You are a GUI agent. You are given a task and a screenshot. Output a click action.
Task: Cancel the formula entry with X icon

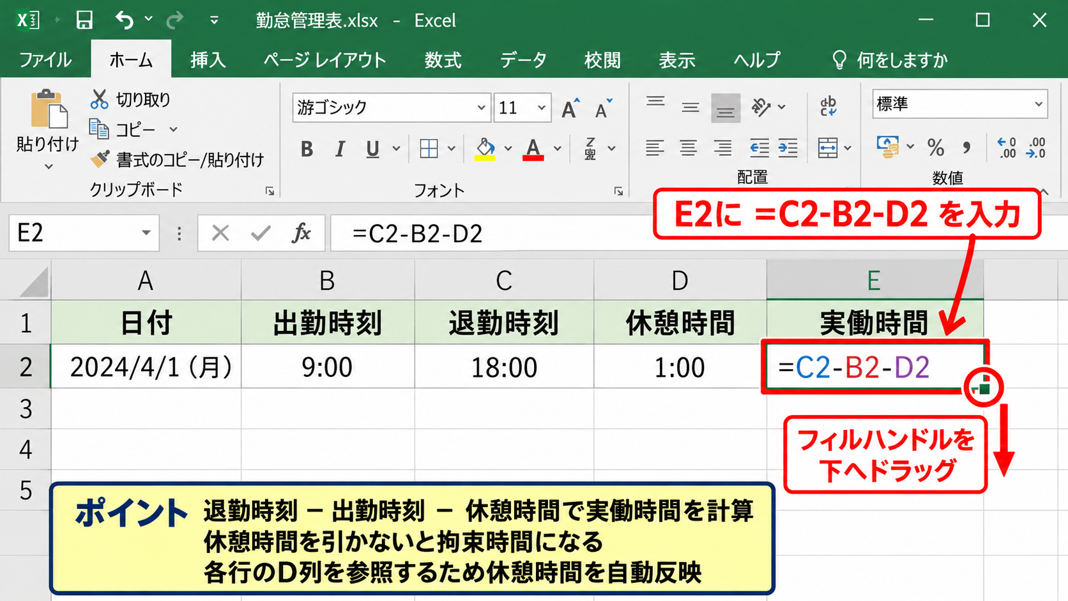pos(220,233)
